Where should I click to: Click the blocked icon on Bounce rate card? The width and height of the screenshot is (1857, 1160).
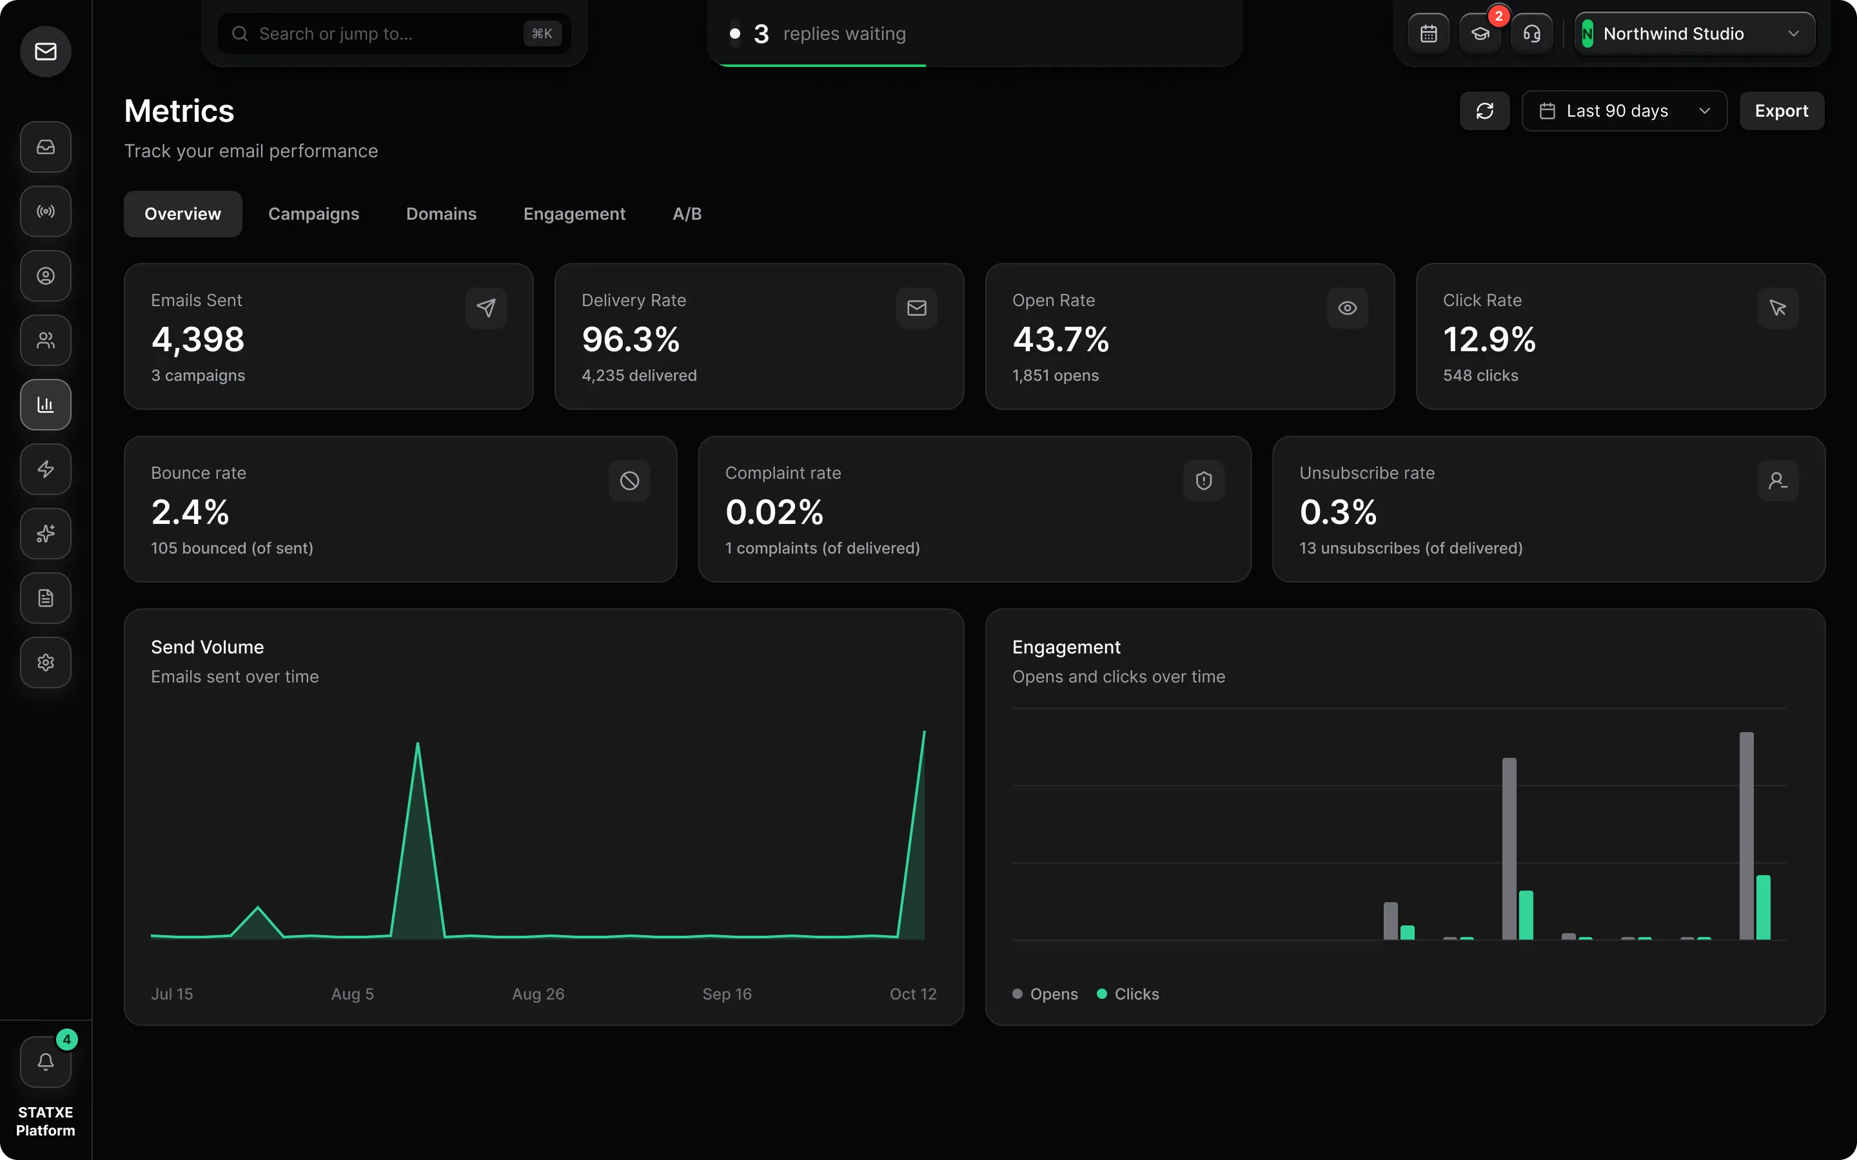pos(630,481)
